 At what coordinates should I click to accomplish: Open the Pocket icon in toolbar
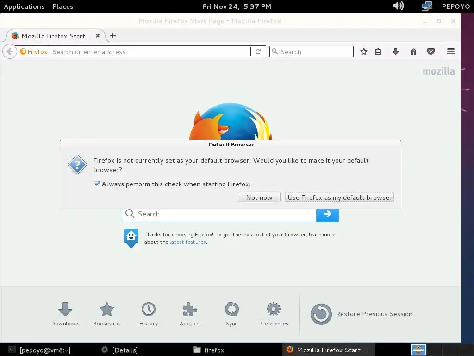(x=431, y=52)
